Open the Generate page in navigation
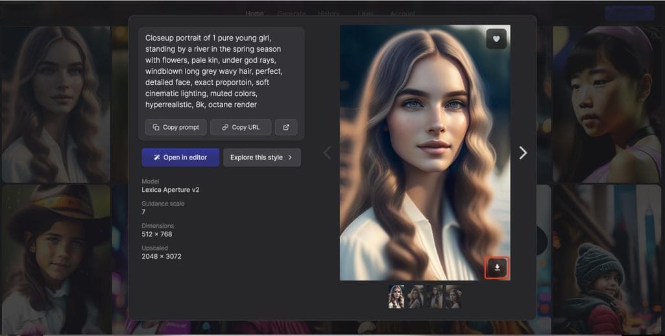 click(291, 14)
